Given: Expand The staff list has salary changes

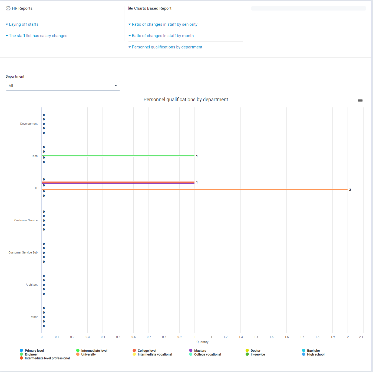Looking at the screenshot, I should [37, 36].
